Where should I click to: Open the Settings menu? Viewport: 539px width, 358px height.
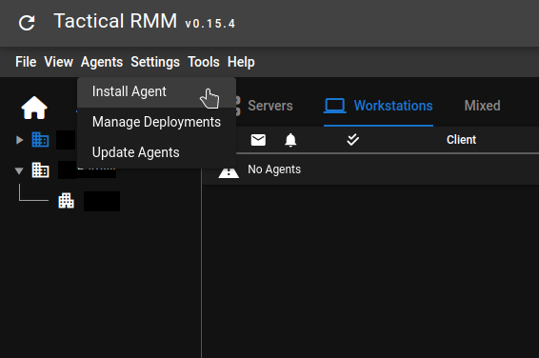point(155,62)
